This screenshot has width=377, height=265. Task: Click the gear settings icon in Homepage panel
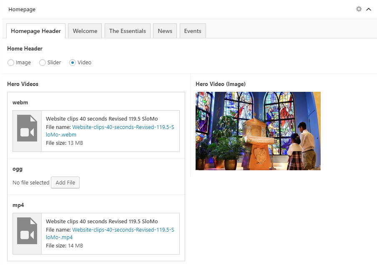(359, 9)
